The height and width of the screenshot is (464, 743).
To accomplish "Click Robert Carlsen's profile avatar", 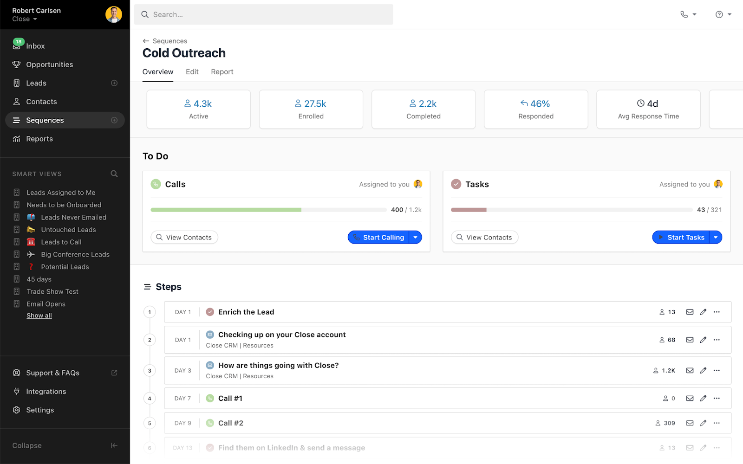I will (x=113, y=14).
